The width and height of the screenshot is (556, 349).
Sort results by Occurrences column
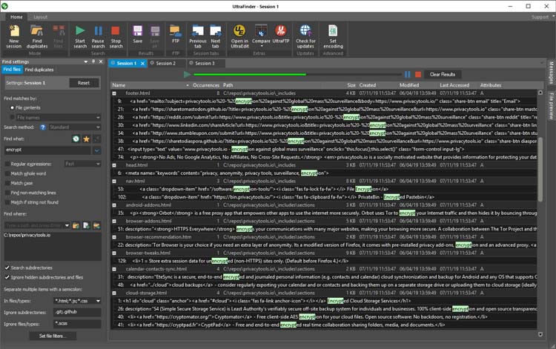[x=206, y=85]
